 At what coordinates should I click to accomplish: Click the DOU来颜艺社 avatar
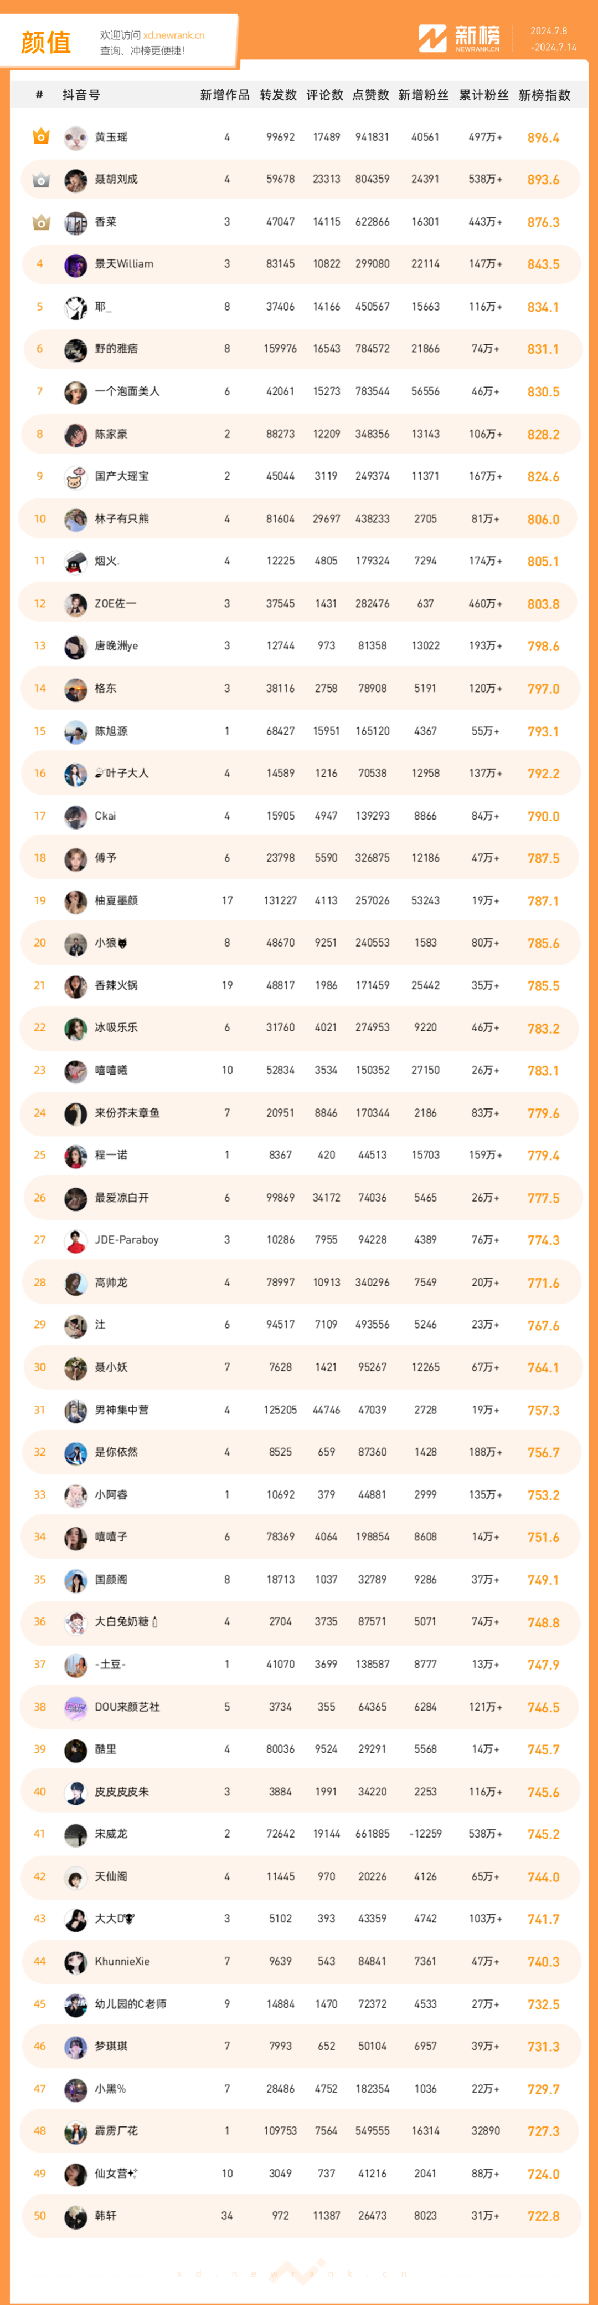(75, 1707)
